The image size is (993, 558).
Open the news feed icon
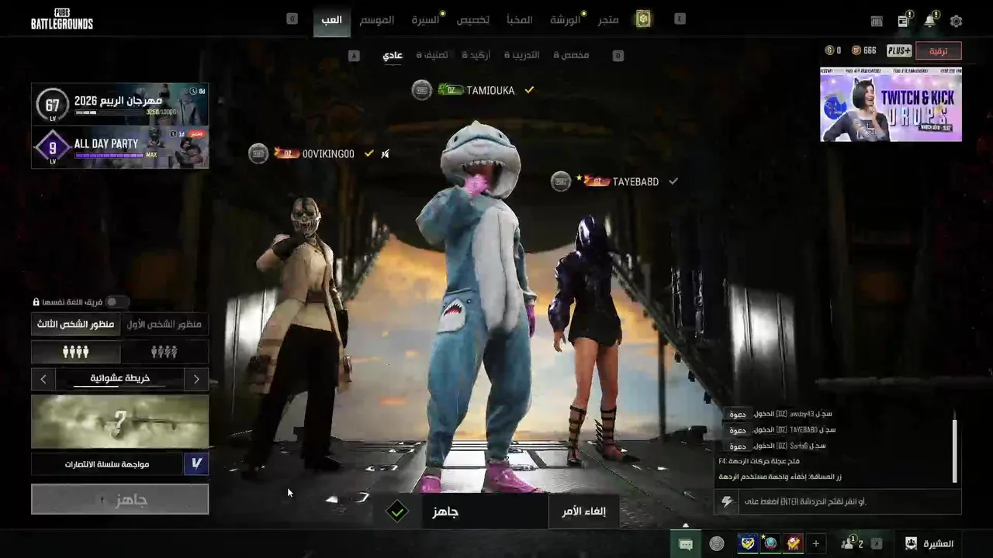tap(904, 21)
